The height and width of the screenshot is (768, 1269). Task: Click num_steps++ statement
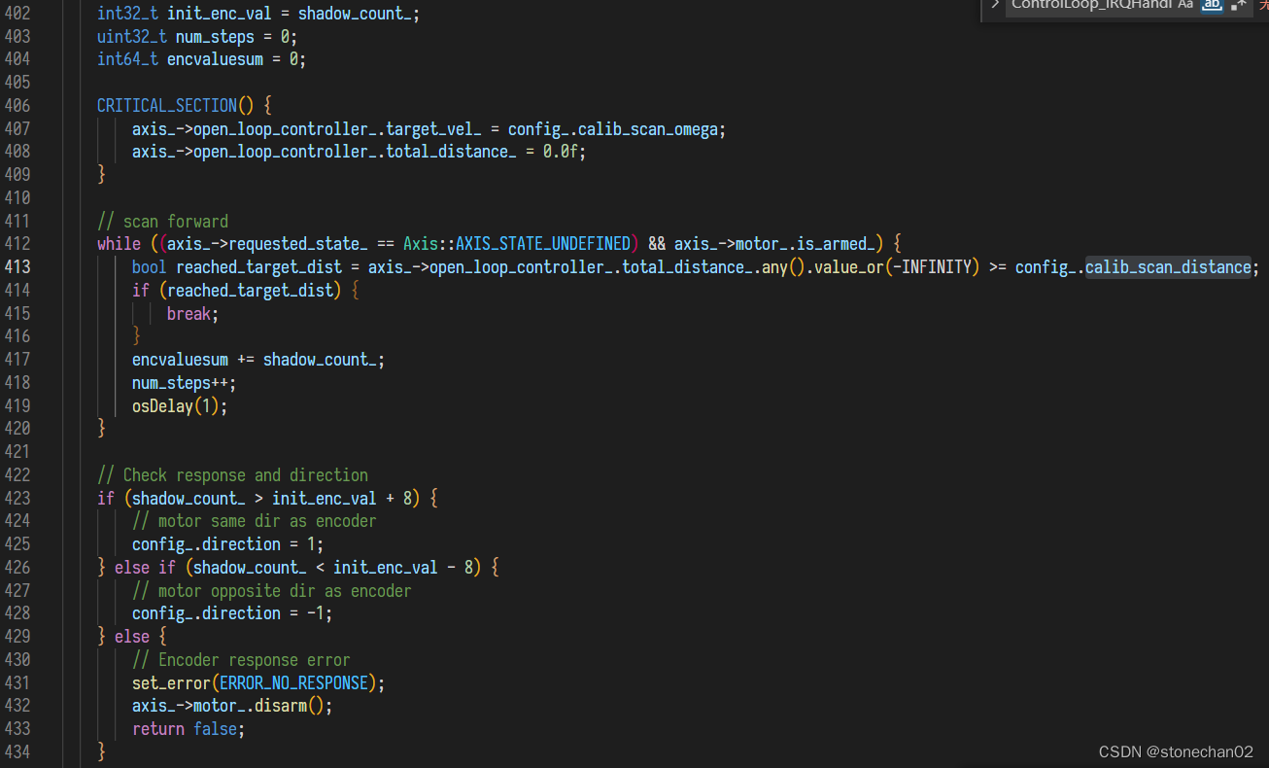click(184, 383)
